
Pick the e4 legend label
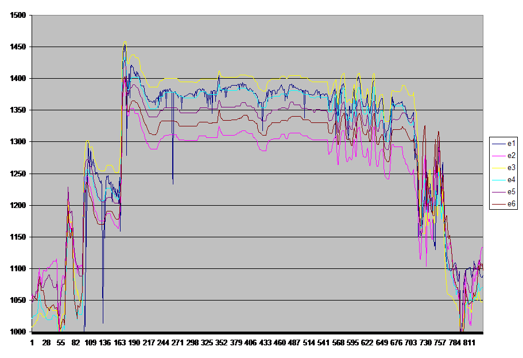510,180
